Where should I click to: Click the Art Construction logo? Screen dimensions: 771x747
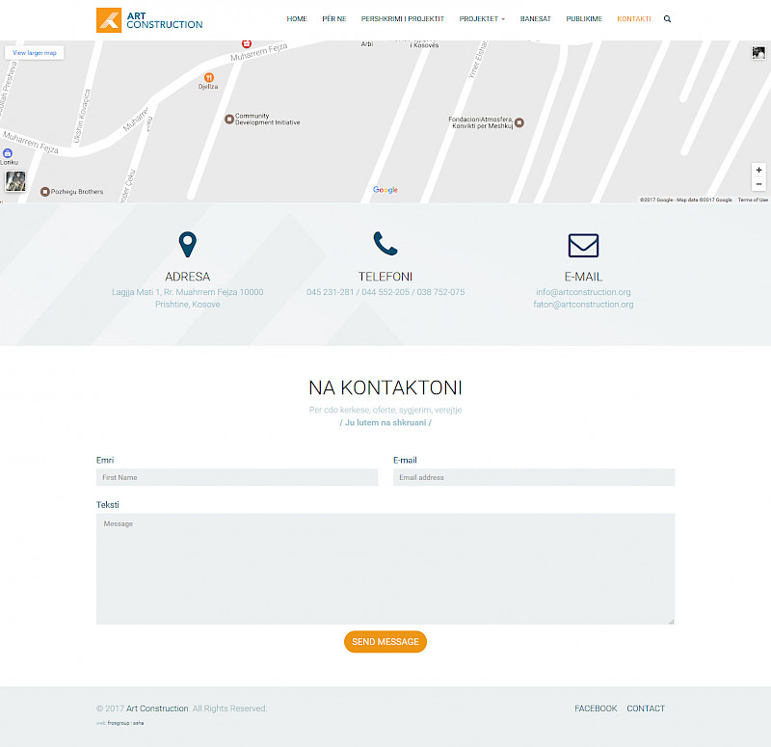(x=149, y=20)
